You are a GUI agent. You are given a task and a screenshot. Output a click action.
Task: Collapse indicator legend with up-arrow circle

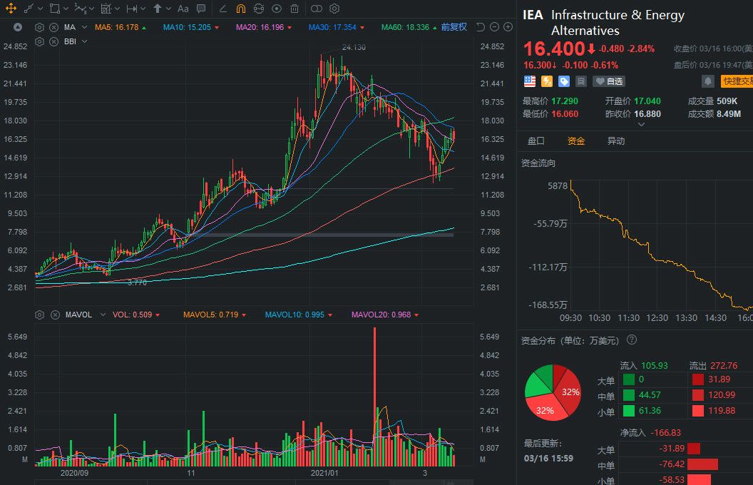18,27
